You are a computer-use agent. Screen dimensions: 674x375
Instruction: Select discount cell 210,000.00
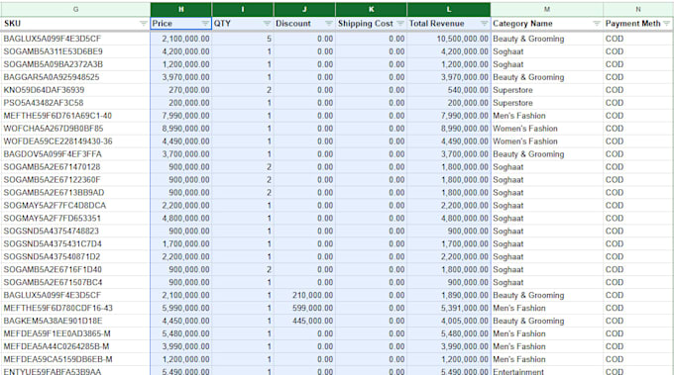(x=304, y=295)
